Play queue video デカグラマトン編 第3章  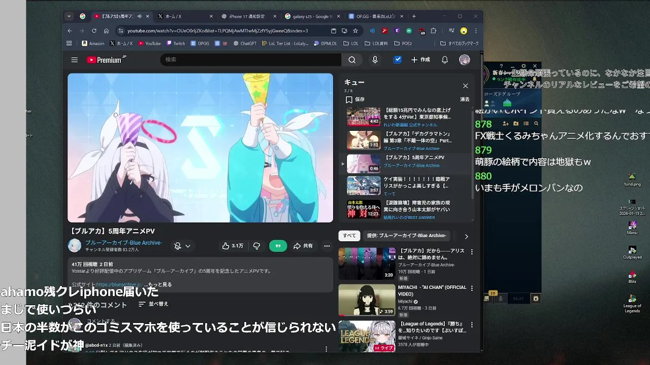(x=406, y=140)
